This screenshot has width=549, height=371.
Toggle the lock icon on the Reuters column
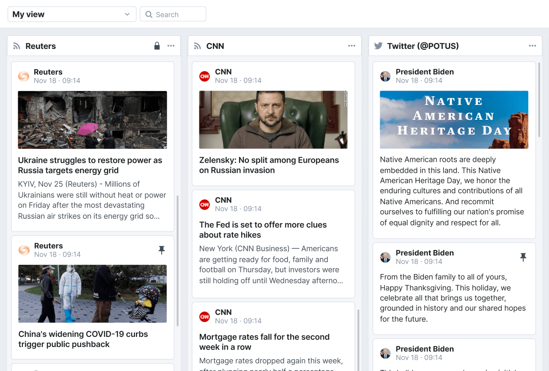click(157, 46)
